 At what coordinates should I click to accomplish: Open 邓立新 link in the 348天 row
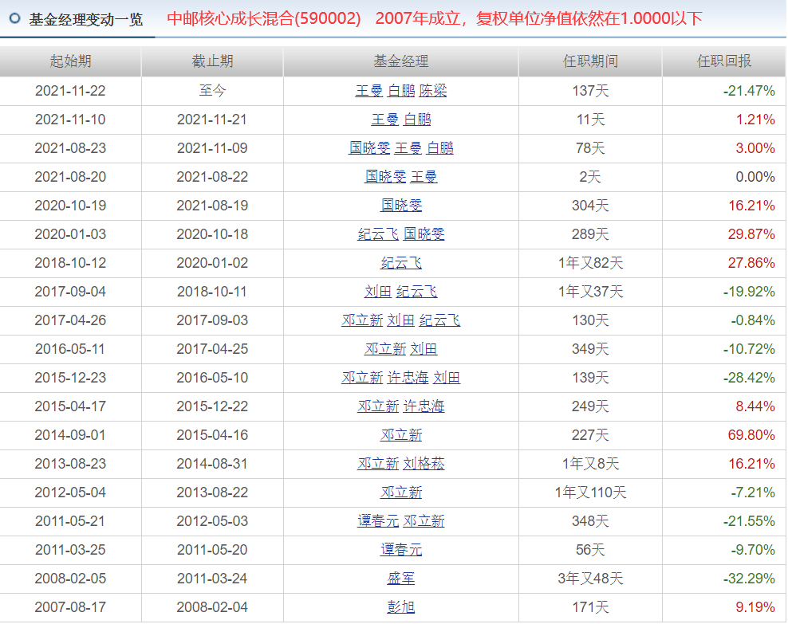424,521
